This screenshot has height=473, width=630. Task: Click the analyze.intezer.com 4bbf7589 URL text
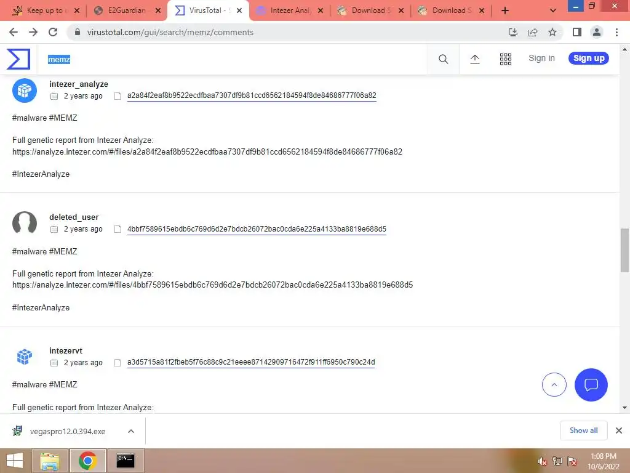click(212, 285)
